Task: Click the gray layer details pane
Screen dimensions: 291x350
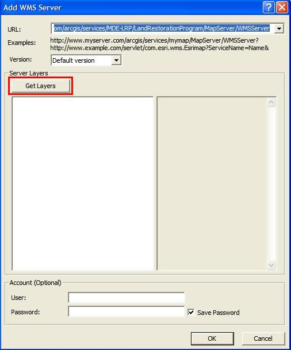Action: [212, 184]
